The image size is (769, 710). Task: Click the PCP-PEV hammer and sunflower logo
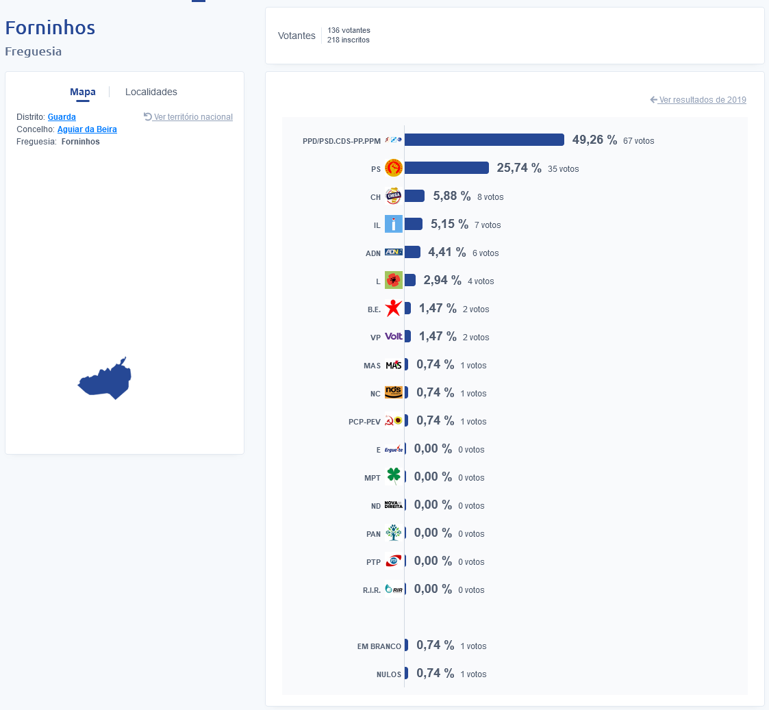click(x=393, y=421)
